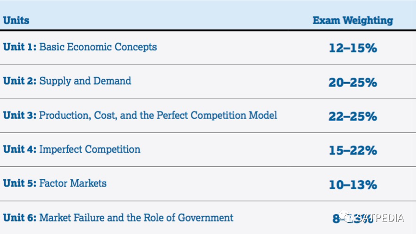The height and width of the screenshot is (234, 416).
Task: Select the 10–13% weighting value
Action: tap(353, 185)
